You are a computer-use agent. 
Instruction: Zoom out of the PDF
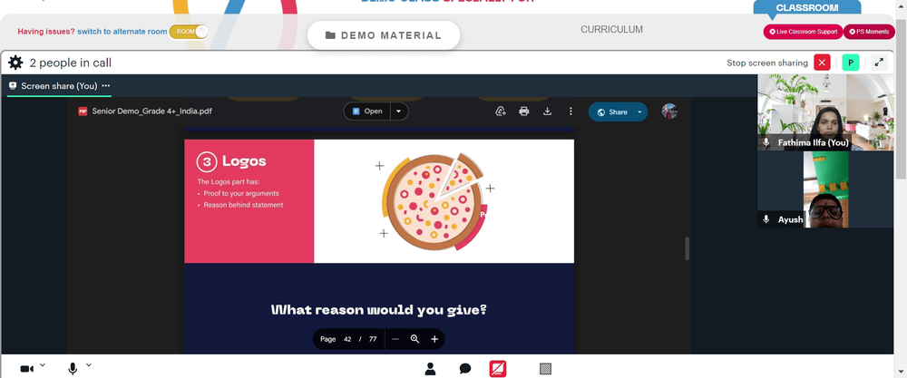tap(395, 339)
